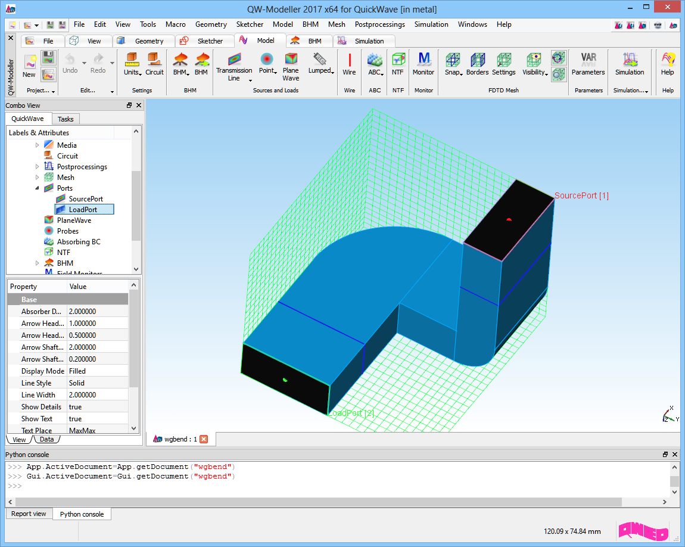The height and width of the screenshot is (547, 685).
Task: Open the Transmission Line dropdown arrow
Action: click(250, 80)
